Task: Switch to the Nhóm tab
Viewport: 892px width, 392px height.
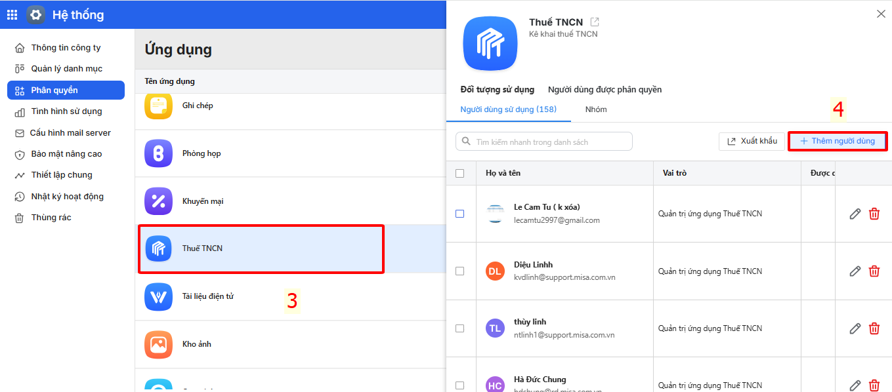Action: click(596, 109)
